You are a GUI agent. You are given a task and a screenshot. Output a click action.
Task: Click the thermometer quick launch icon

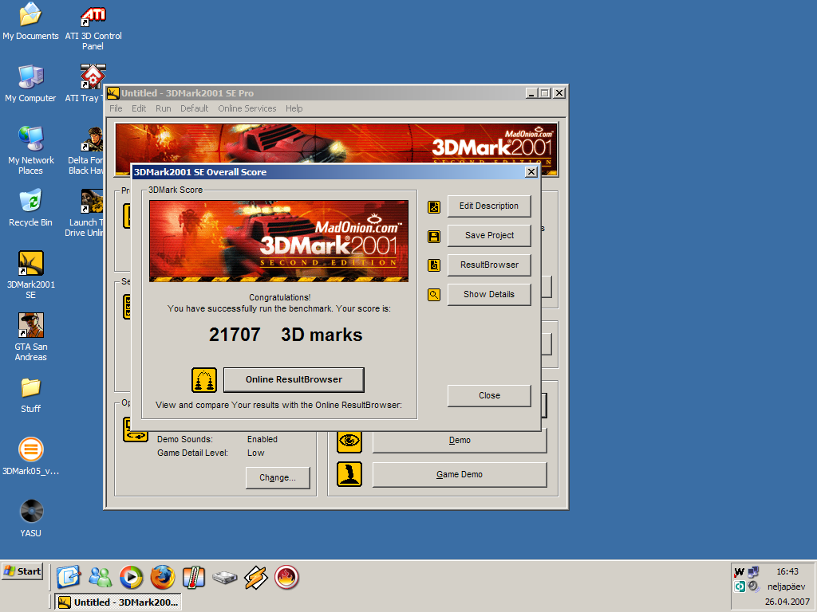click(x=193, y=577)
